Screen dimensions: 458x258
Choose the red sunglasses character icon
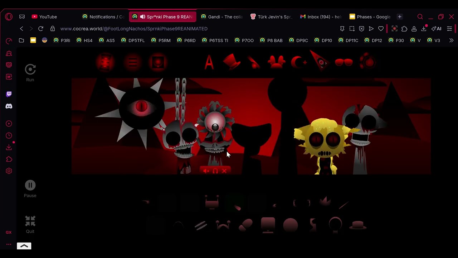pos(344,63)
